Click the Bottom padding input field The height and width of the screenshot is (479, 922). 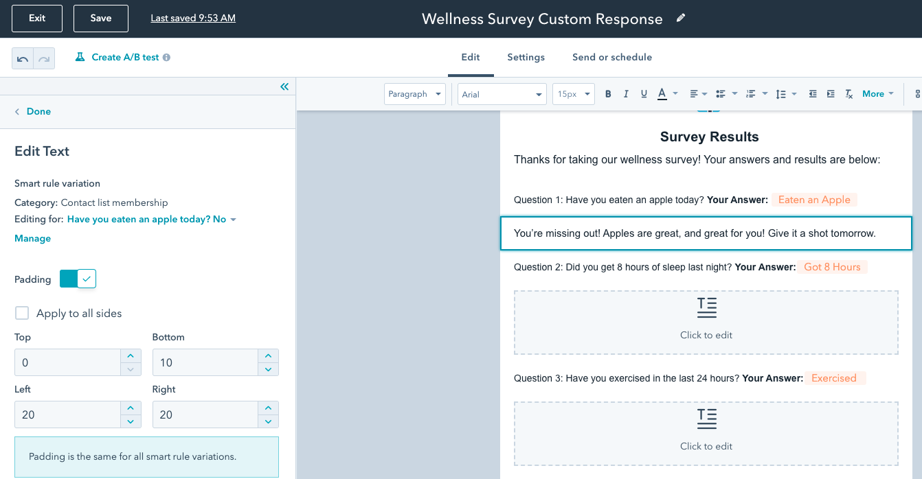(x=205, y=362)
